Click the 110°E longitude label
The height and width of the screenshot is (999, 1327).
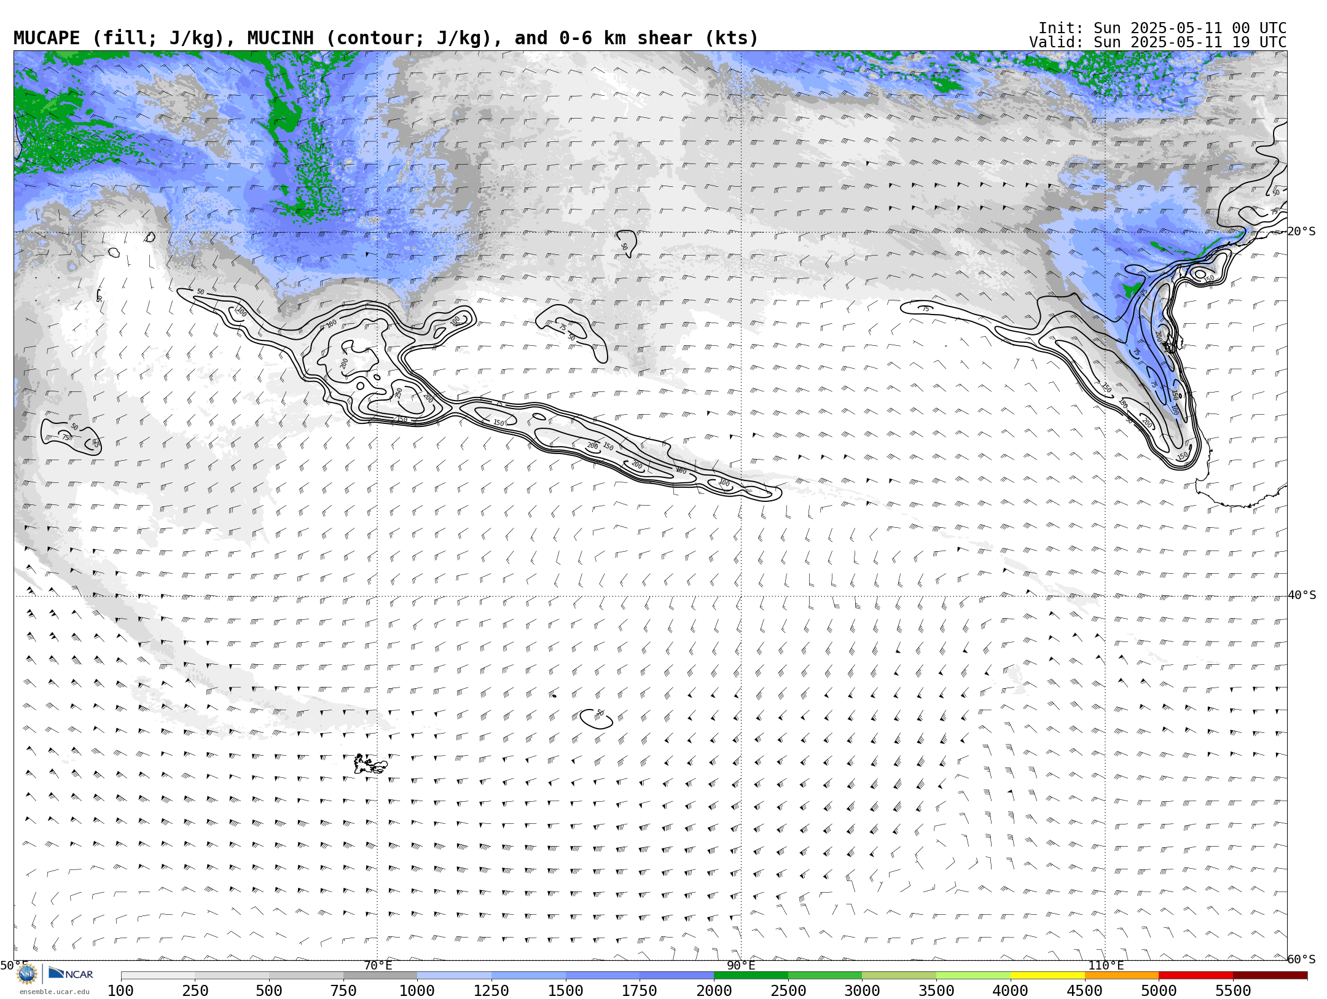[x=1106, y=965]
